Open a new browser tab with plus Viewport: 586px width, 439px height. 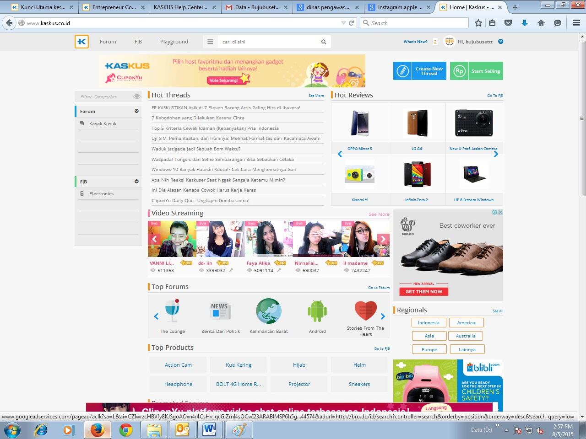pos(515,7)
